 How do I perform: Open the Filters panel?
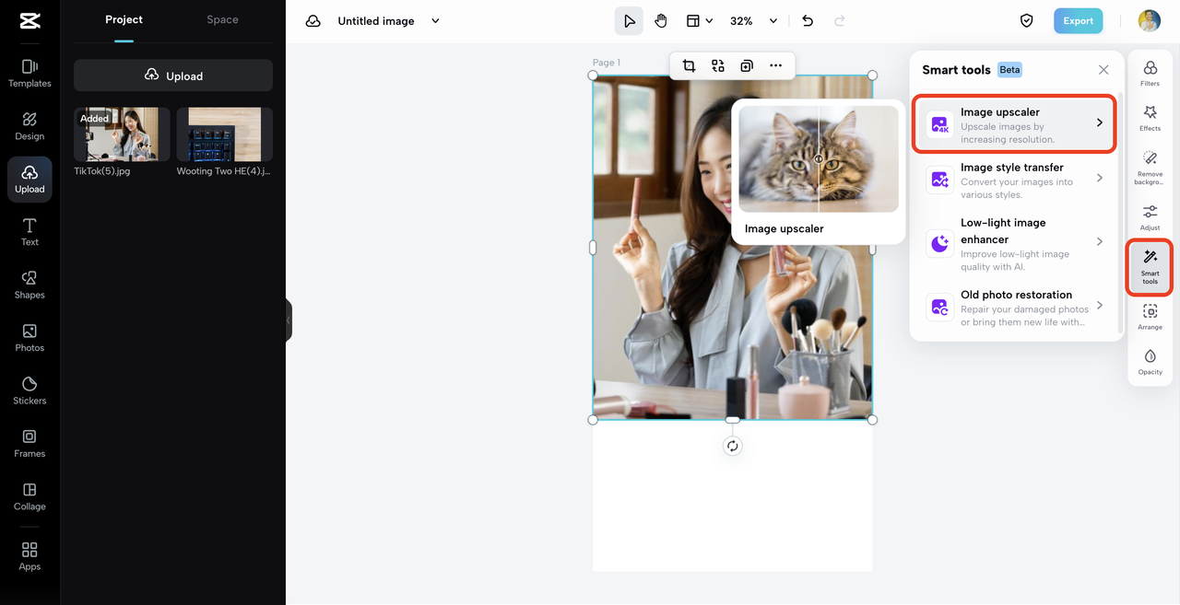[x=1150, y=74]
